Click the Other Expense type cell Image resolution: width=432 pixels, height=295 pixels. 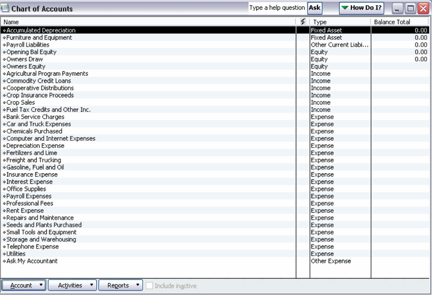point(340,261)
